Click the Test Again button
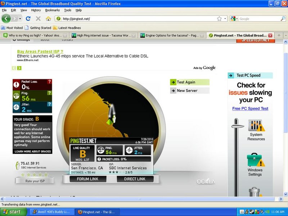This screenshot has height=216, width=288. 190,82
